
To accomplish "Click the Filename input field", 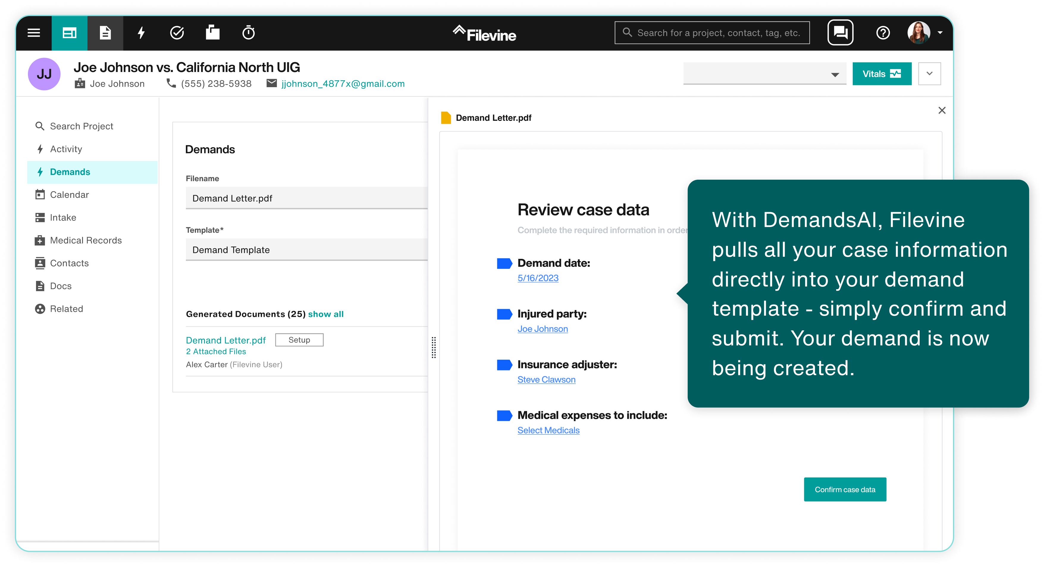I will 306,198.
